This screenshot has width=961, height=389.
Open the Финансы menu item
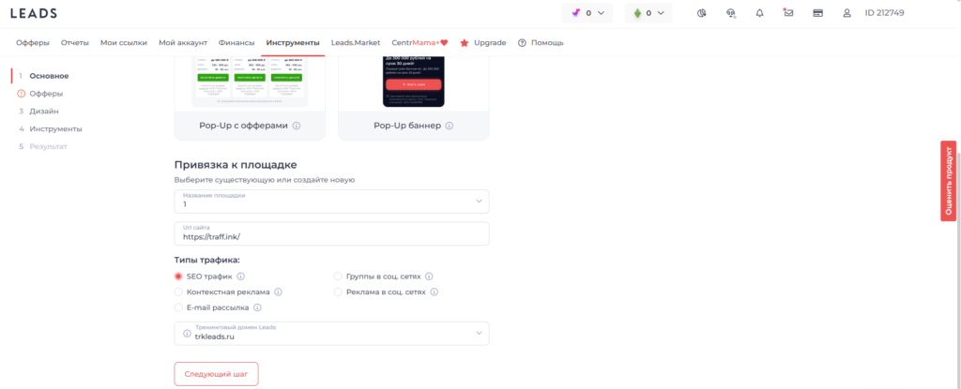click(236, 42)
